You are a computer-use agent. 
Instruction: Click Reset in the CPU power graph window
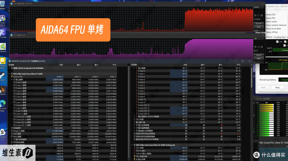pyautogui.click(x=259, y=27)
